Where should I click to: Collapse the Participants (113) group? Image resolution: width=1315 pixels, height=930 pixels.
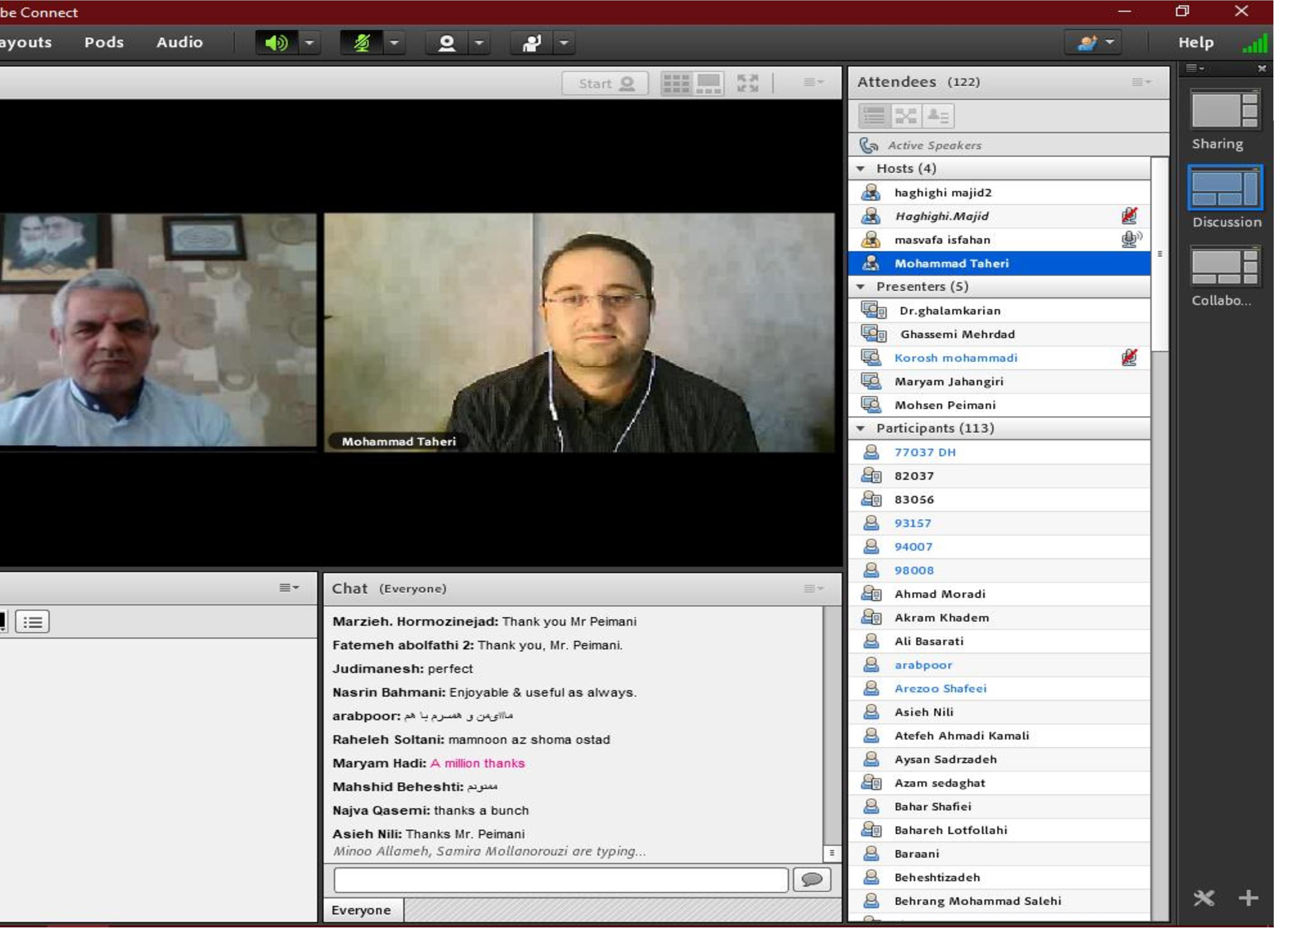860,428
